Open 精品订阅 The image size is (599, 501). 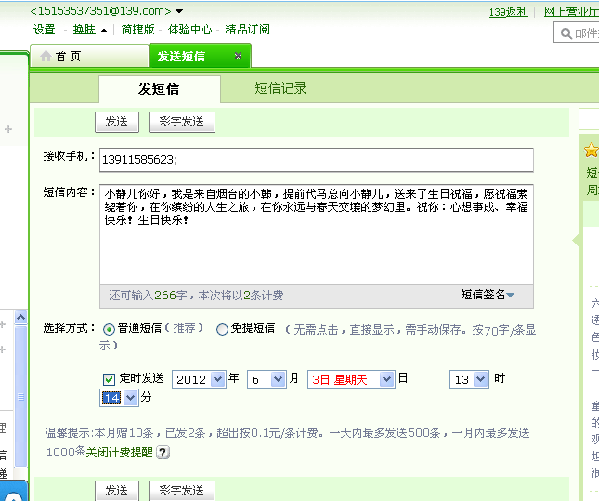pos(248,30)
